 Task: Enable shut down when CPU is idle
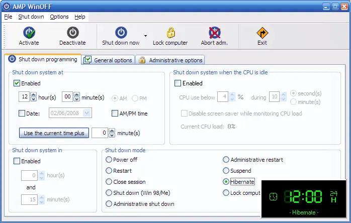(x=178, y=83)
